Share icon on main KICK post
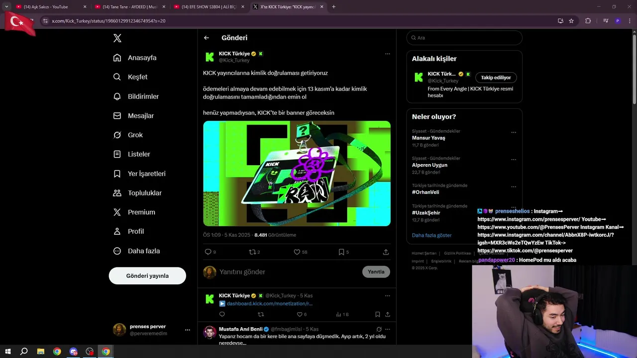637x358 pixels. coord(386,252)
